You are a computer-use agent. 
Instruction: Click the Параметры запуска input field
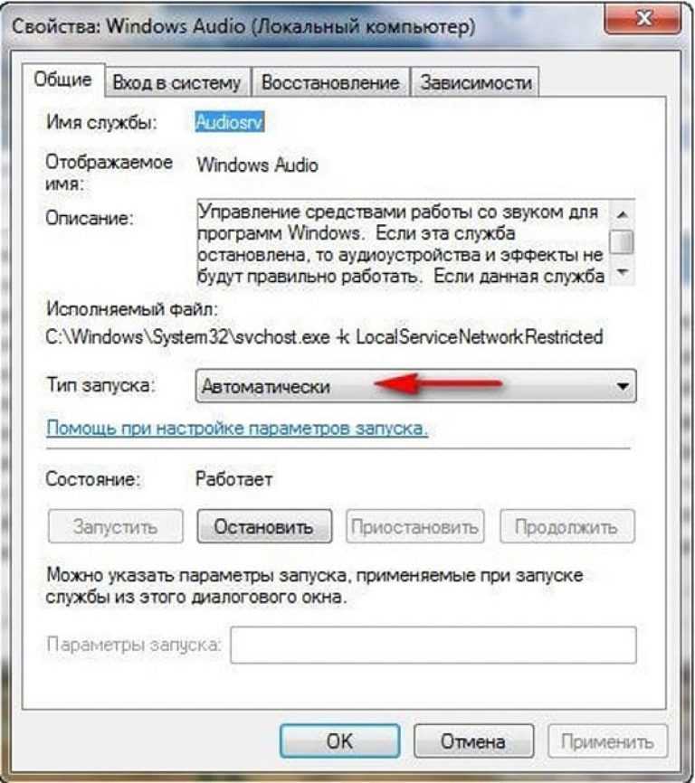coord(433,645)
